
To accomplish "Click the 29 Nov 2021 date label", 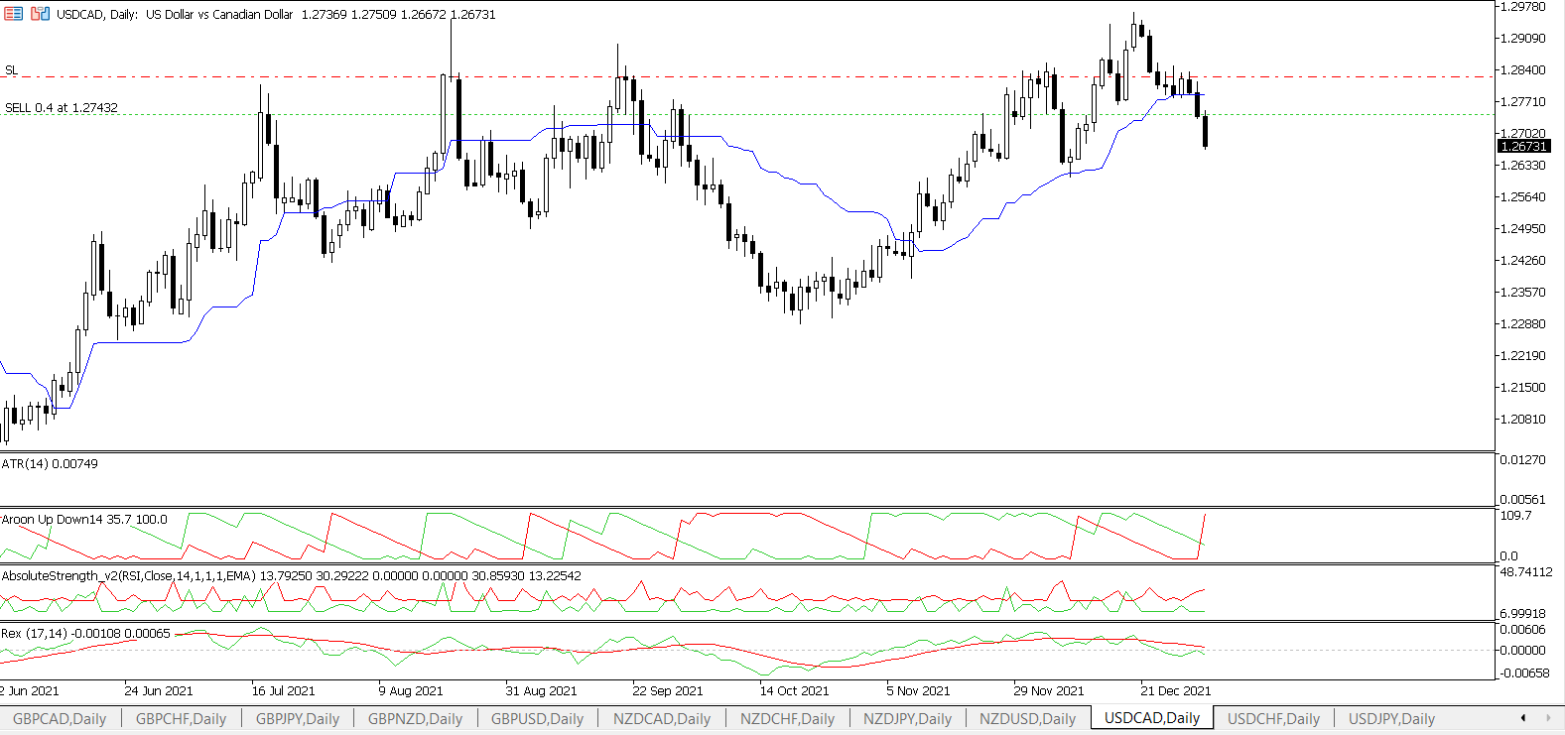I will coord(1049,691).
